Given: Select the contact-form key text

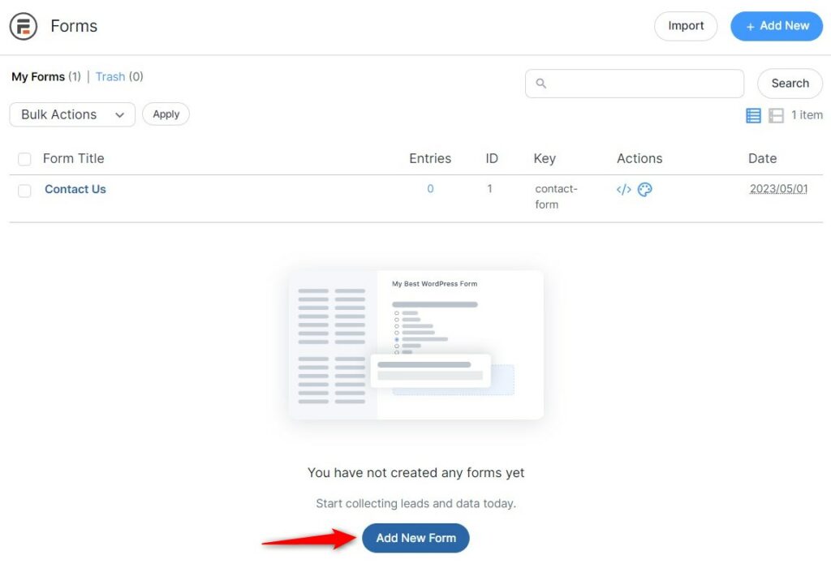Looking at the screenshot, I should pos(556,196).
